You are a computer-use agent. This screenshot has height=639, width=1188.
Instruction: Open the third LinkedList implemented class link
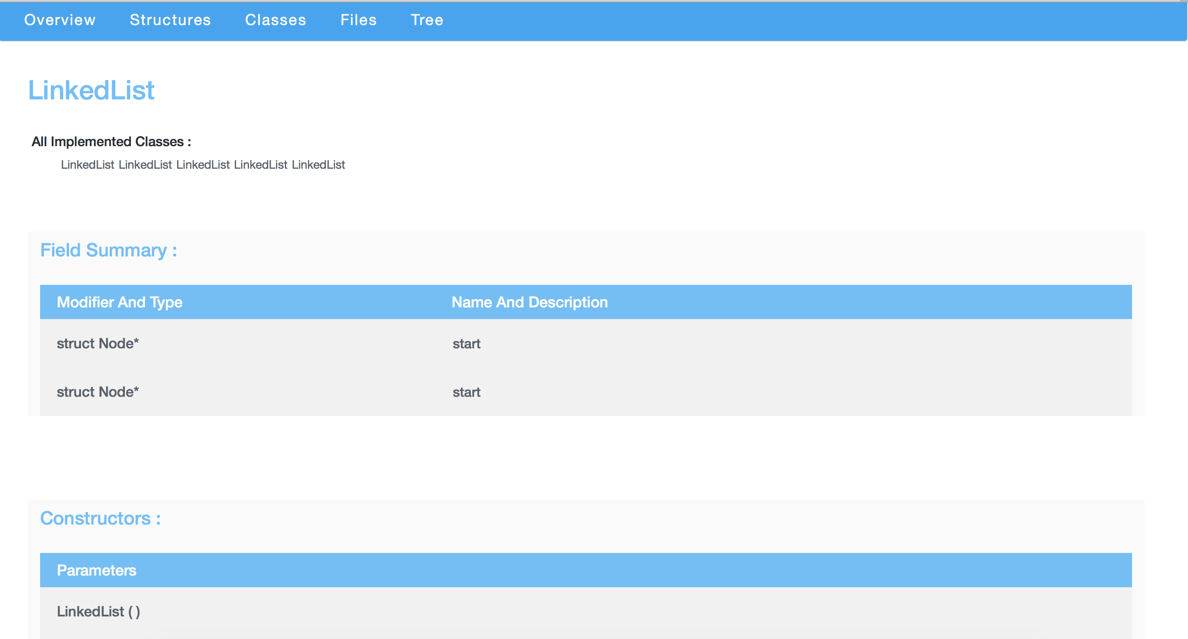click(x=203, y=165)
